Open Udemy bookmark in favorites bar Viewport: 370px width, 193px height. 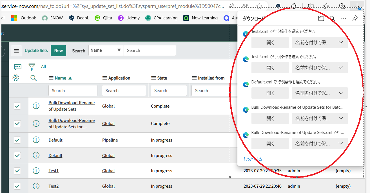point(129,18)
